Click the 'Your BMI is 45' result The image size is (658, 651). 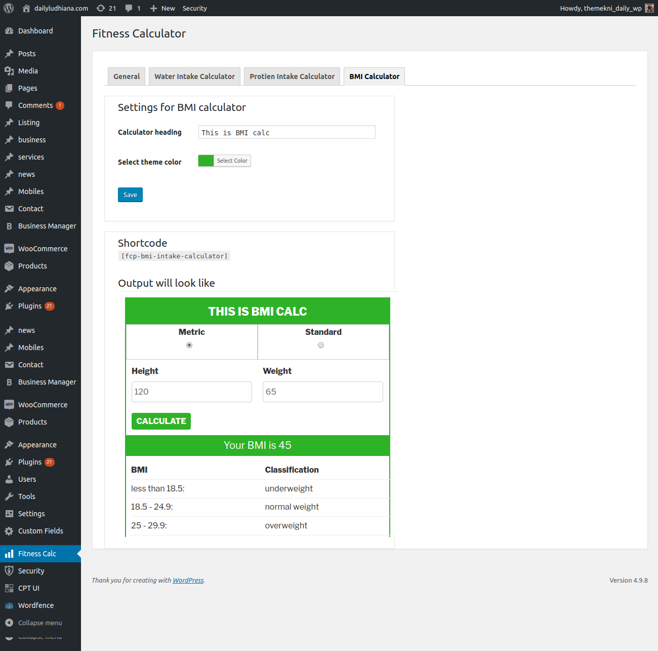pos(258,445)
